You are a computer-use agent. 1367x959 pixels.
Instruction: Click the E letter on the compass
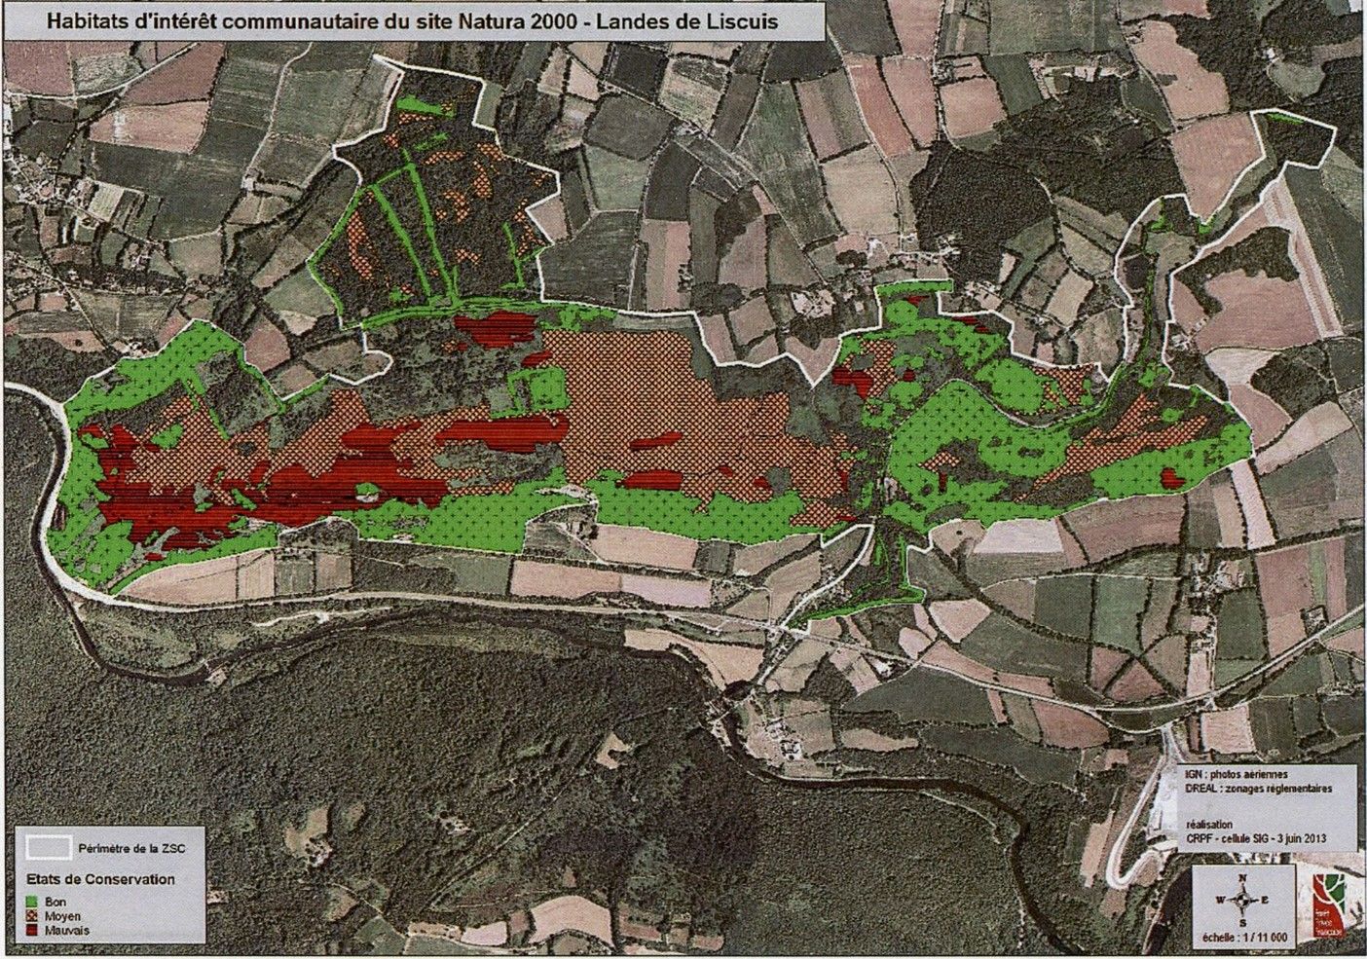pyautogui.click(x=1263, y=900)
